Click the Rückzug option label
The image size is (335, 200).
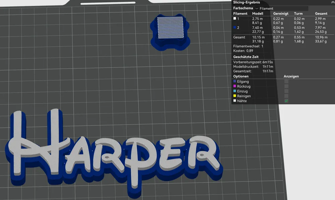[x=244, y=87]
